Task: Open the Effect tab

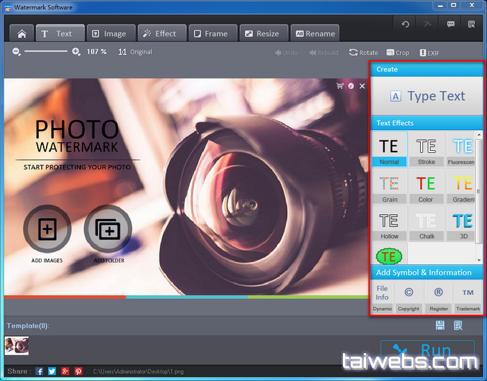Action: tap(161, 33)
